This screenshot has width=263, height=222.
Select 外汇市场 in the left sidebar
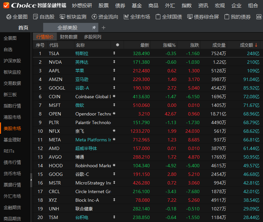click(12, 196)
